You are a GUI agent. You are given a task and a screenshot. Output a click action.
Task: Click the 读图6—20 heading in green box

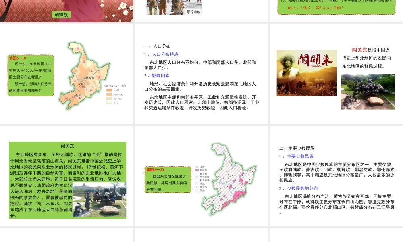[x=155, y=170]
